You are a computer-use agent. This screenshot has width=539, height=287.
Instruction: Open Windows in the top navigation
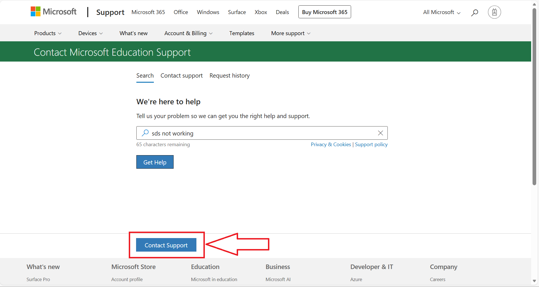pyautogui.click(x=208, y=12)
